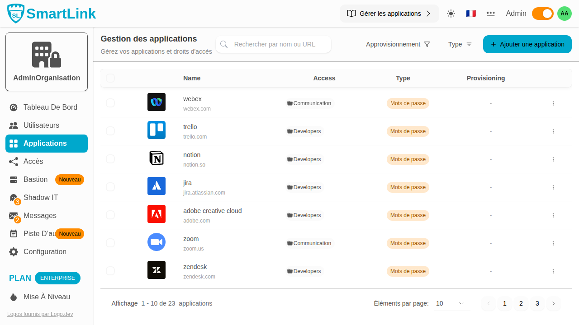This screenshot has width=579, height=325.
Task: Open the Logos fournis par Logo.dev link
Action: pos(40,314)
